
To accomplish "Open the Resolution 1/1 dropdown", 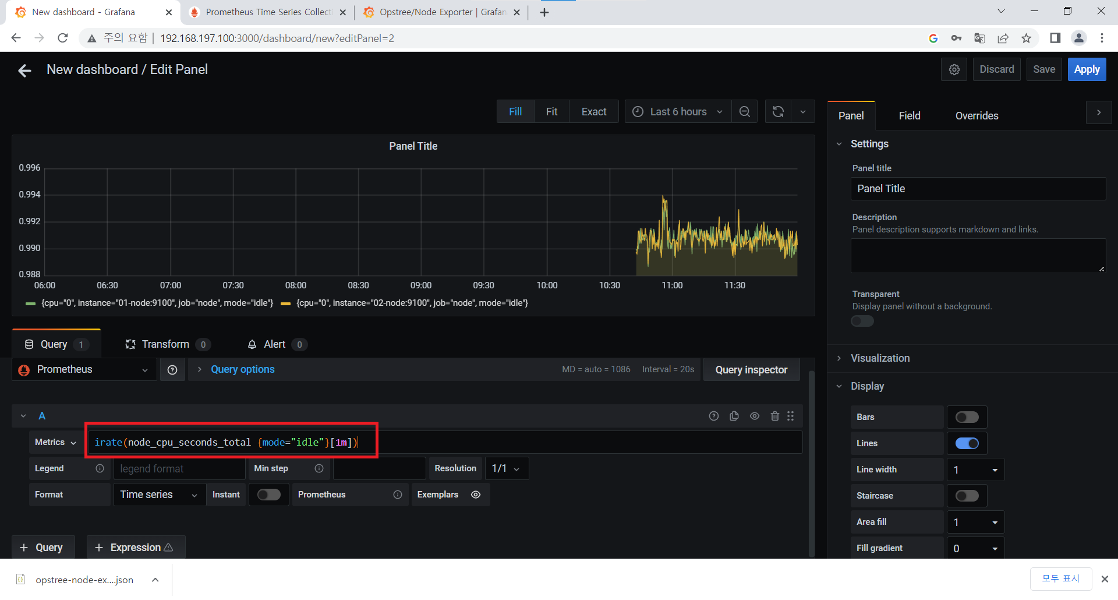I will [506, 468].
